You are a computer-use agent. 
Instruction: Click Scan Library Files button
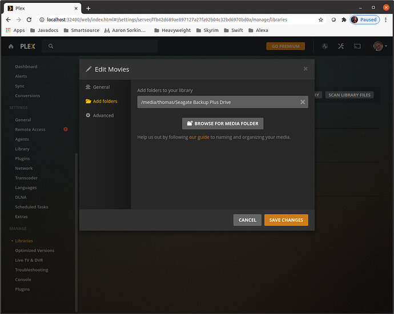[349, 95]
